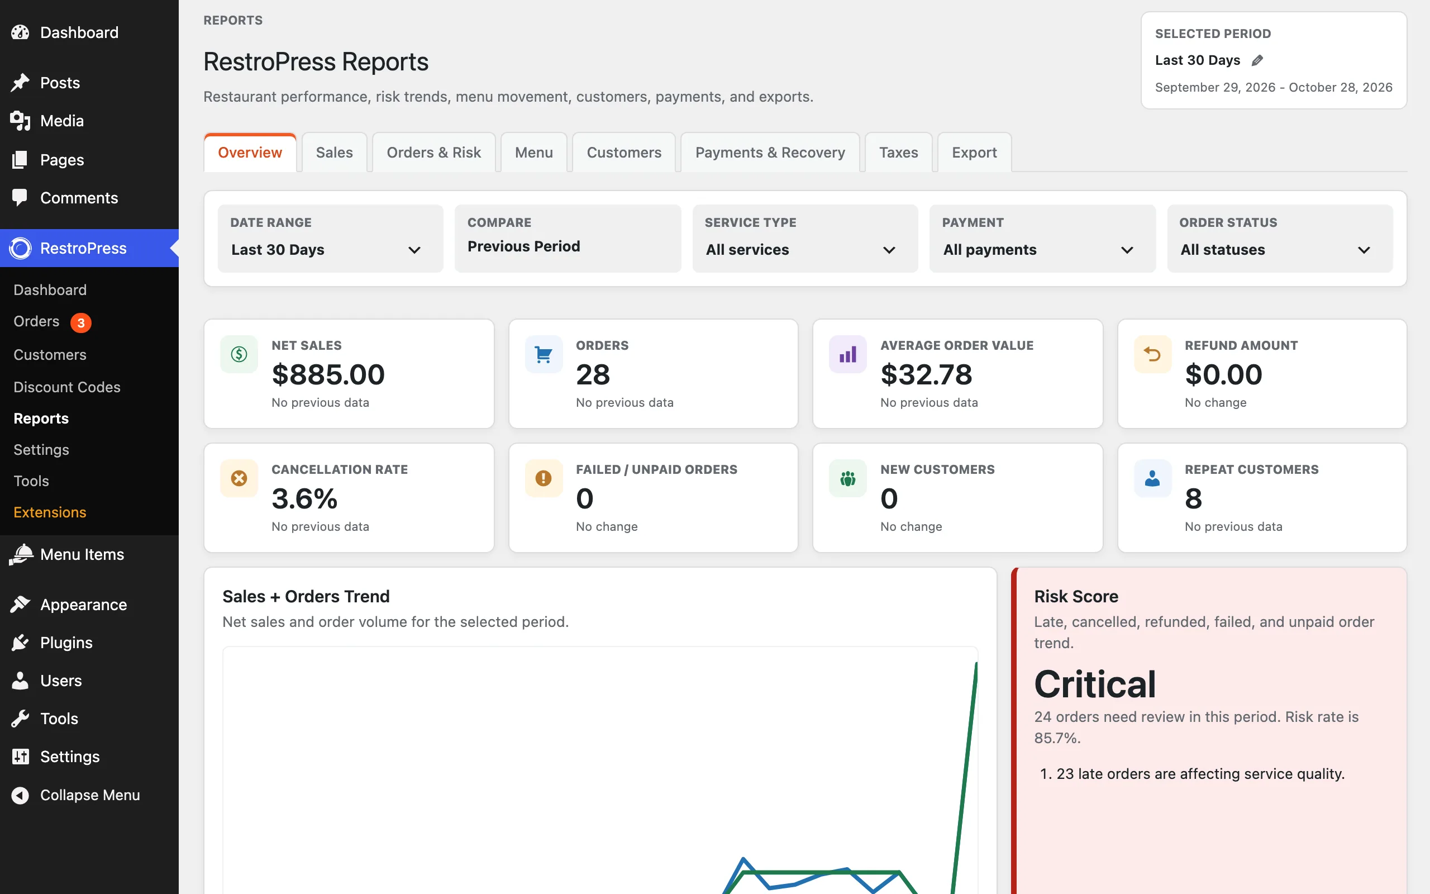Click the Critical risk score text
This screenshot has width=1430, height=894.
point(1095,684)
